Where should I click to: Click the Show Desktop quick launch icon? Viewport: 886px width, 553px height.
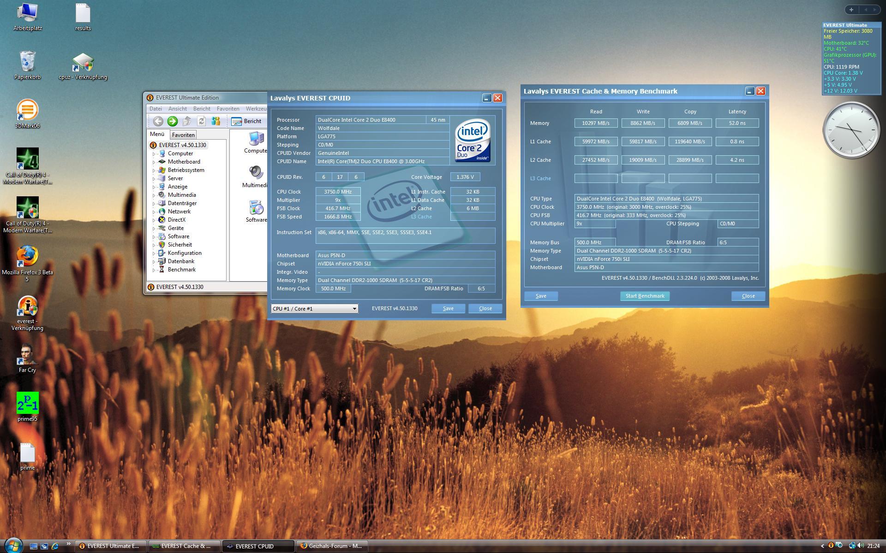(x=33, y=546)
